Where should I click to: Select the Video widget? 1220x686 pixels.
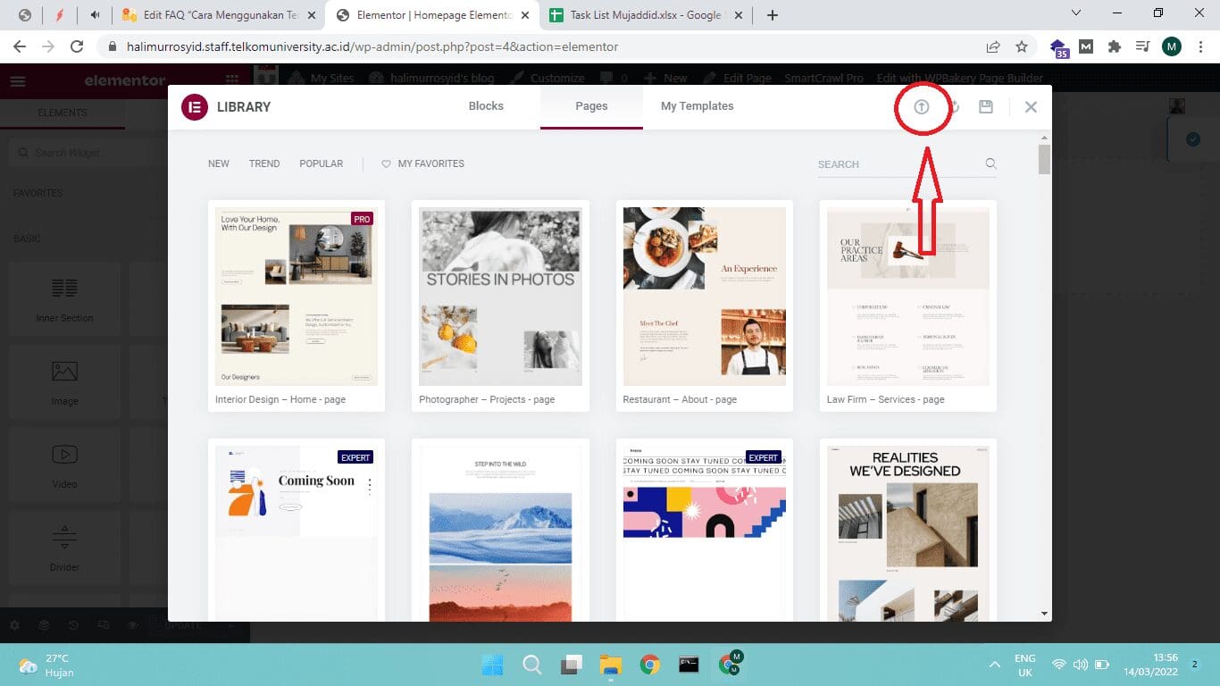coord(64,465)
